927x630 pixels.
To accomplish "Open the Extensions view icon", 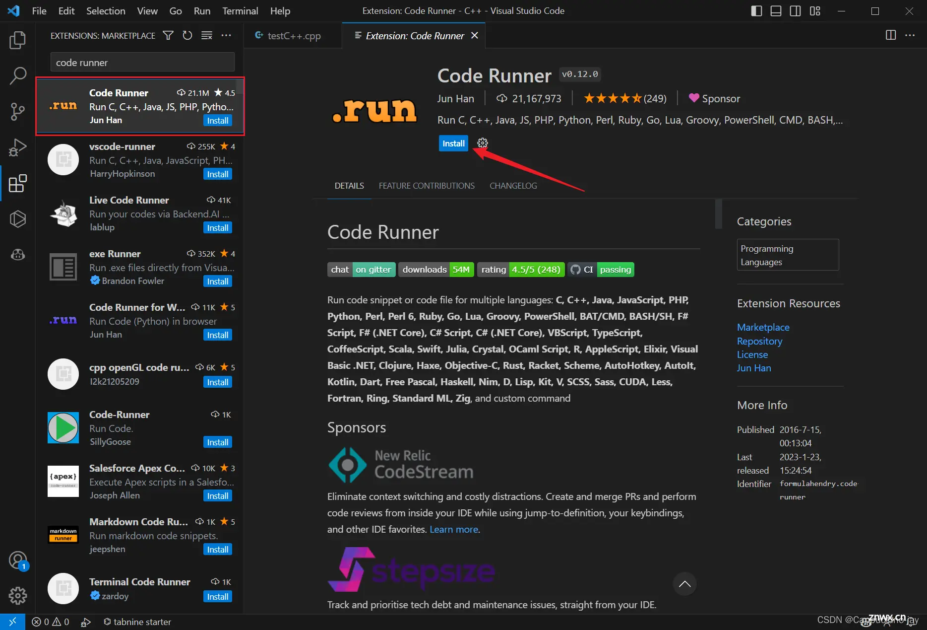I will (17, 183).
